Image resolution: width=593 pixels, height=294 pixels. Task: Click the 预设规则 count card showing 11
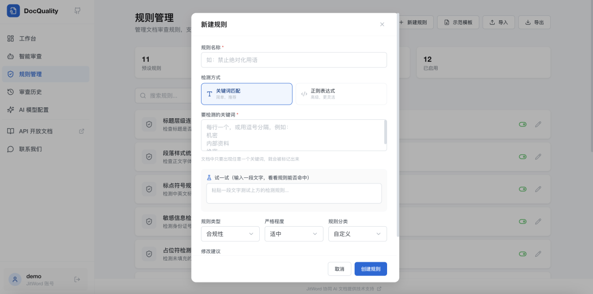point(164,62)
